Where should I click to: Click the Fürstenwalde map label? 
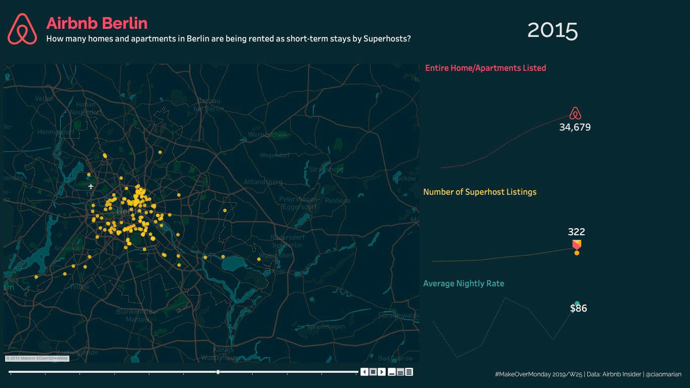point(398,315)
